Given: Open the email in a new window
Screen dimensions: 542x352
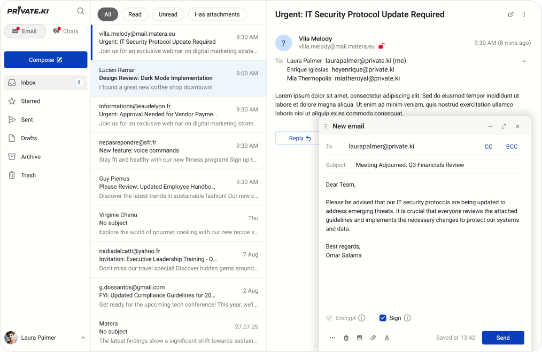Looking at the screenshot, I should tap(510, 14).
